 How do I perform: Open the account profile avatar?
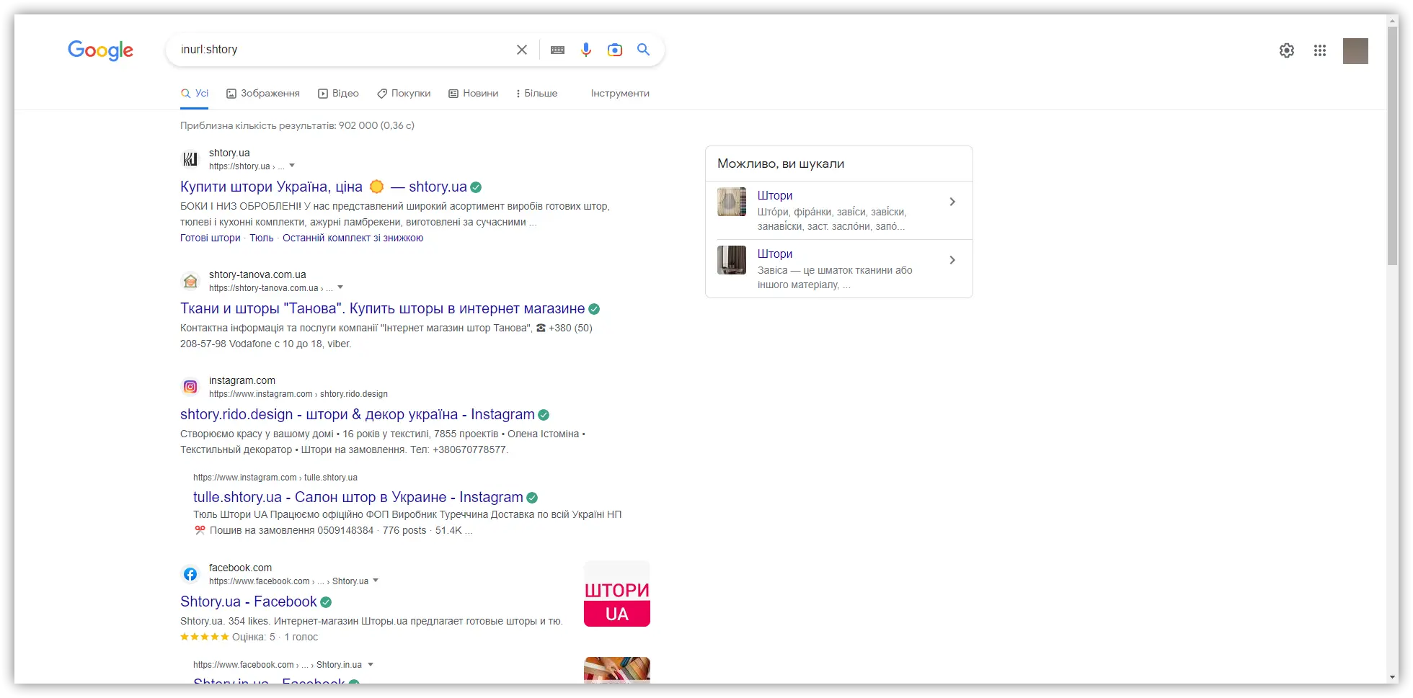tap(1355, 51)
